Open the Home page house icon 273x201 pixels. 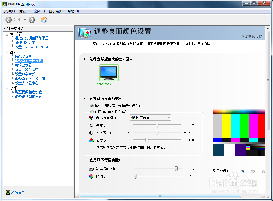click(44, 20)
